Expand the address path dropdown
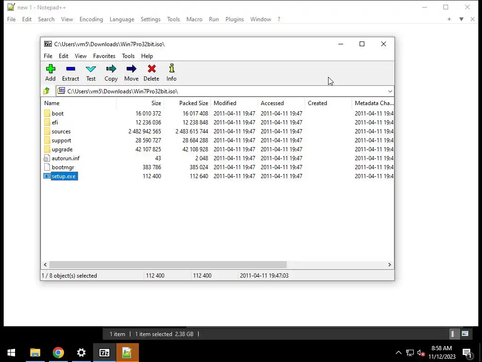This screenshot has height=362, width=482. coord(390,91)
